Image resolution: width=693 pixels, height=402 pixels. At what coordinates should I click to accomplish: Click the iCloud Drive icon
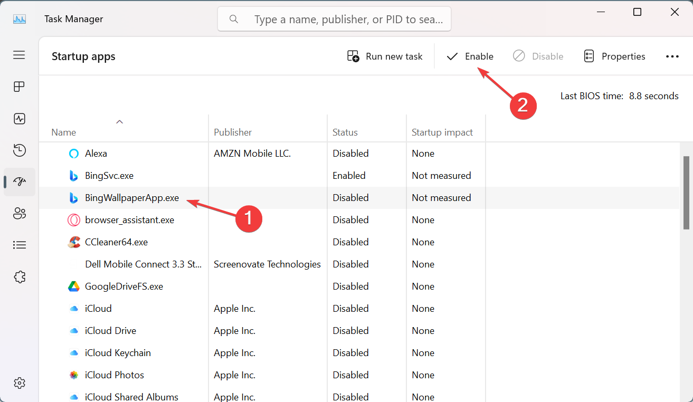pos(73,331)
